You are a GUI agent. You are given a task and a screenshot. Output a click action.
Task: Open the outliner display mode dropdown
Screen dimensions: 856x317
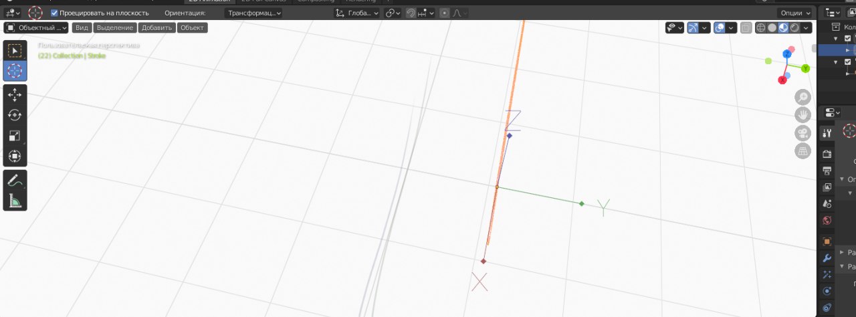coord(832,13)
